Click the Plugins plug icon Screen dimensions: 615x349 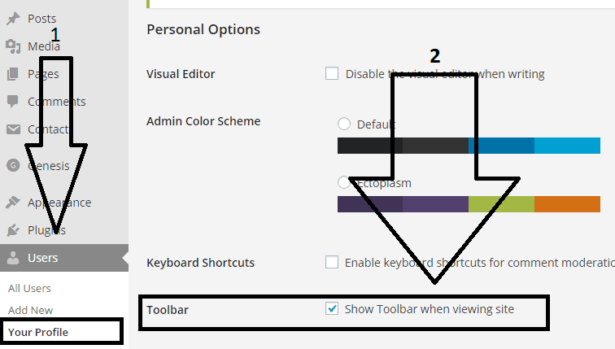click(x=12, y=230)
